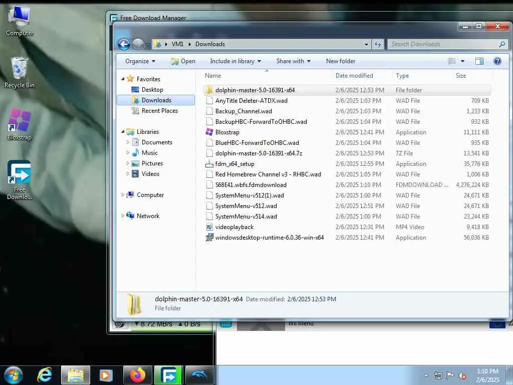
Task: Switch to Dolphin emulator taskbar button
Action: (x=199, y=375)
